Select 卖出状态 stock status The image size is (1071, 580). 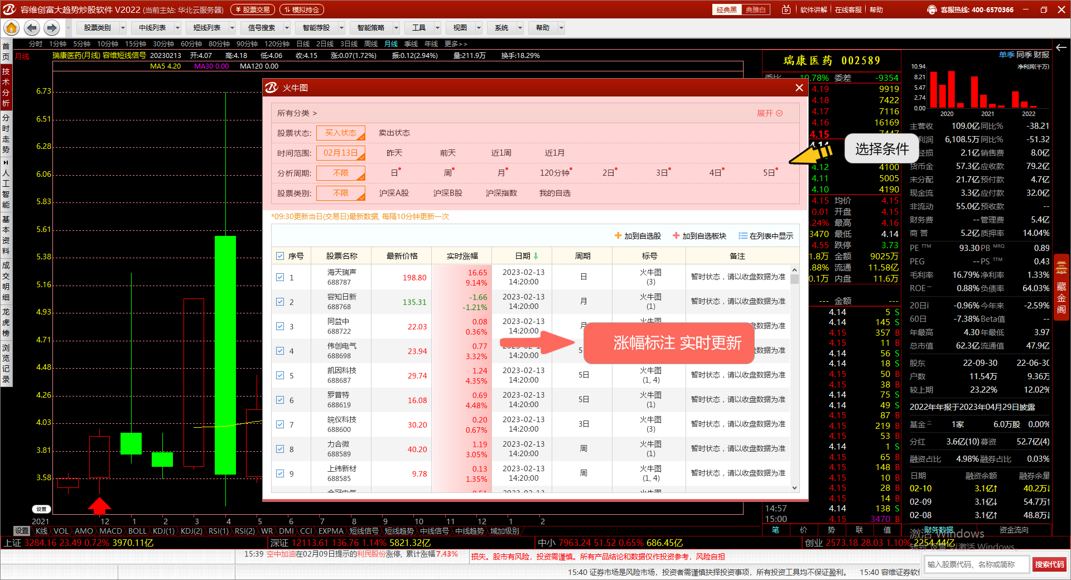pos(394,133)
